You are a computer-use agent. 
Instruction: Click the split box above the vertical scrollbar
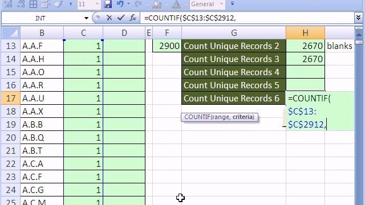(359, 28)
